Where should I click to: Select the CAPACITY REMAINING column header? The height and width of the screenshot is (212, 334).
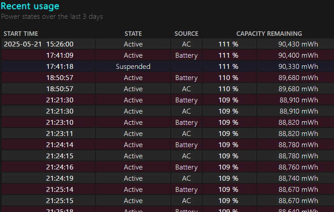click(269, 34)
